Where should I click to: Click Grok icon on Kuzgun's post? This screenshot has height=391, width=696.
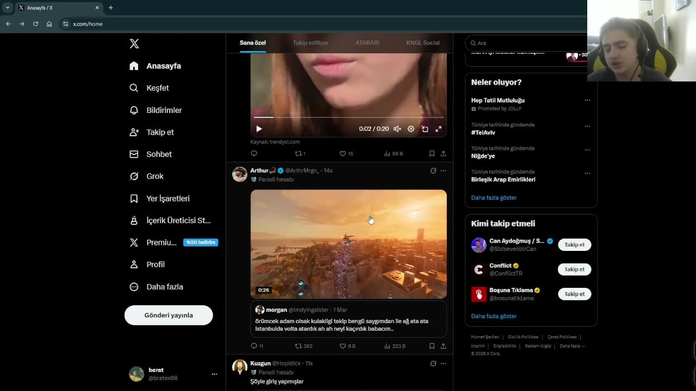click(433, 363)
